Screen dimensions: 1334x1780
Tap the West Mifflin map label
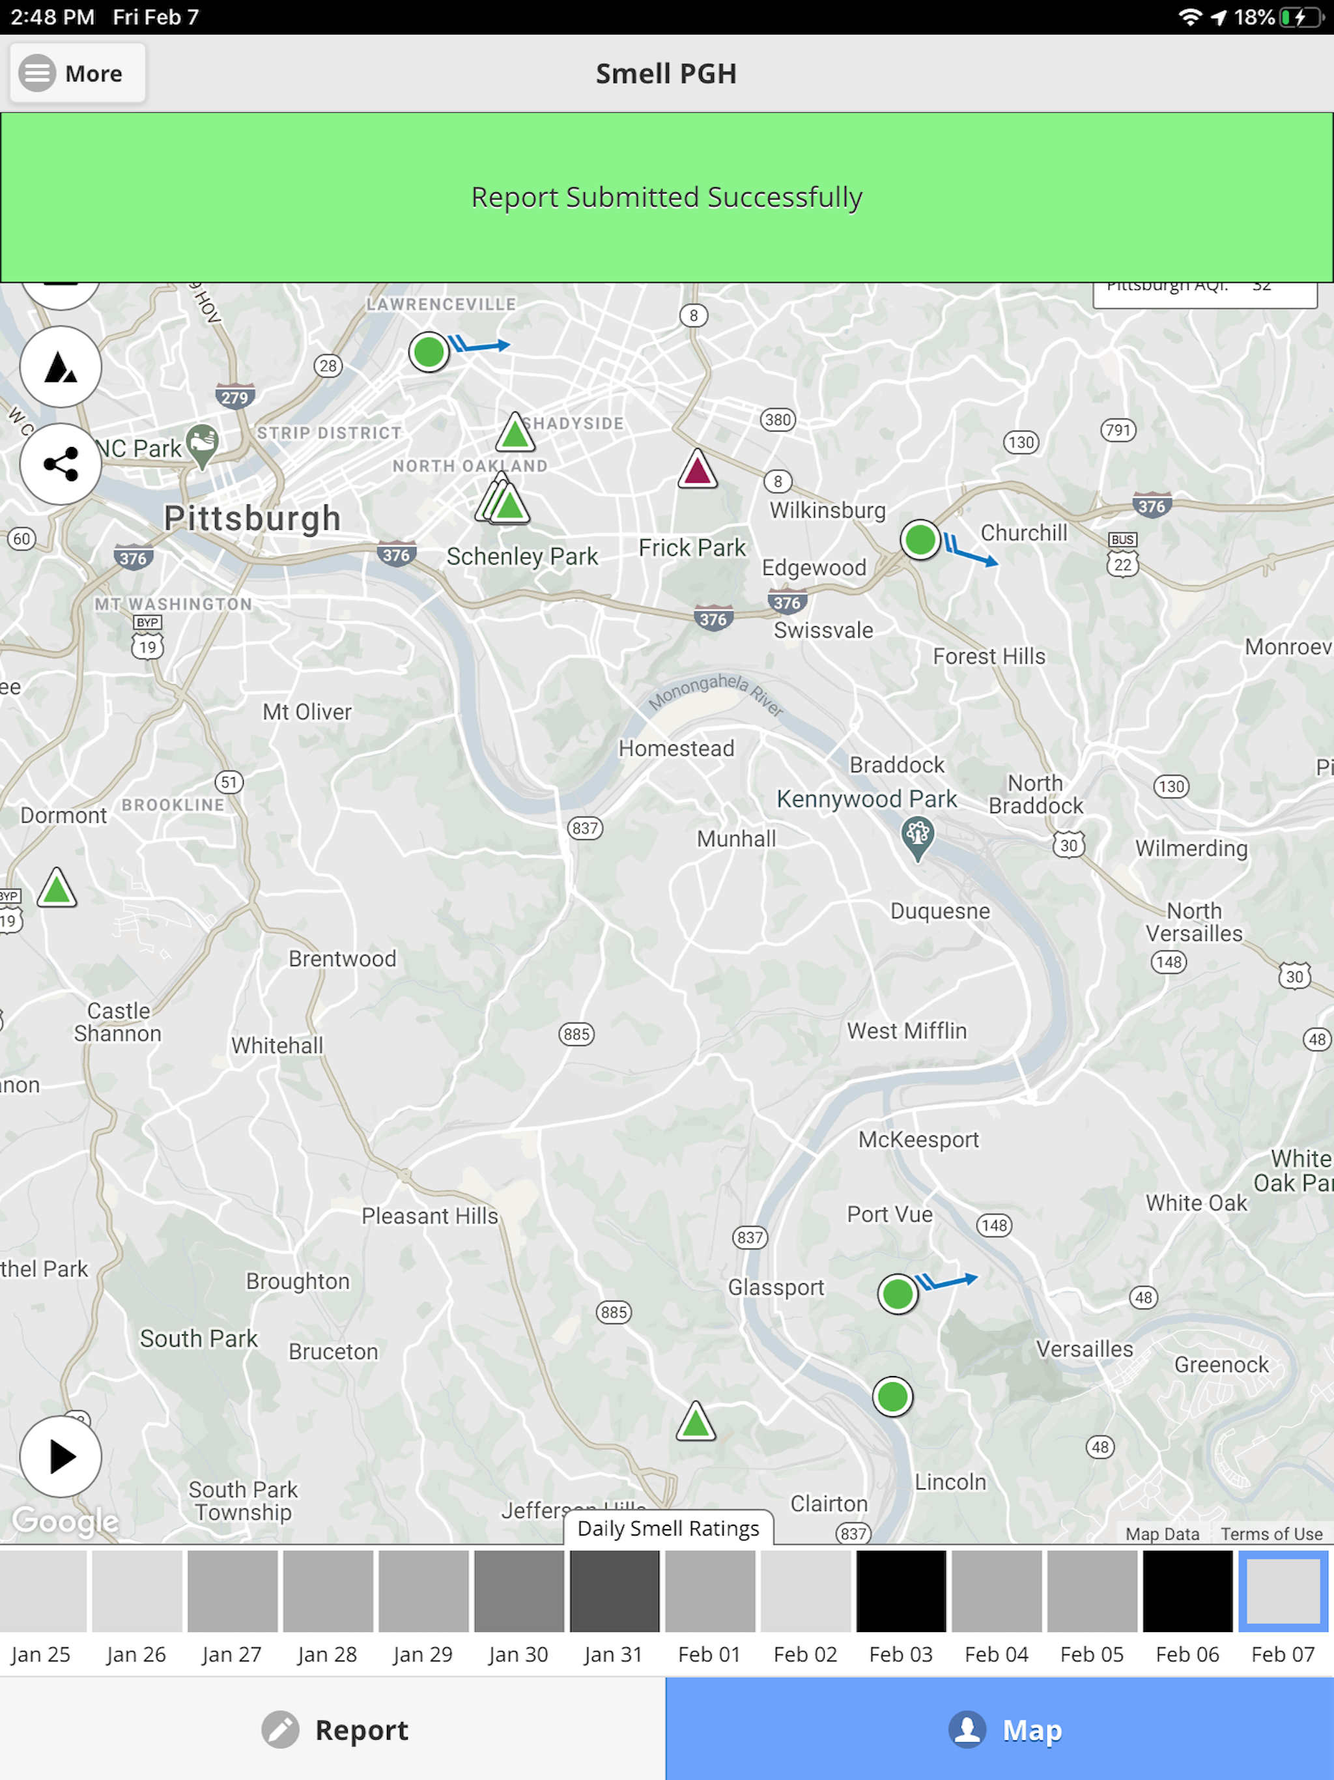click(907, 1031)
